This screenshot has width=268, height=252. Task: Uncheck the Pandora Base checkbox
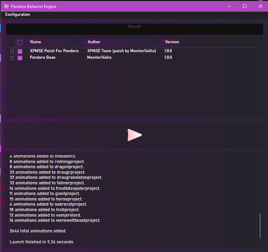20,58
